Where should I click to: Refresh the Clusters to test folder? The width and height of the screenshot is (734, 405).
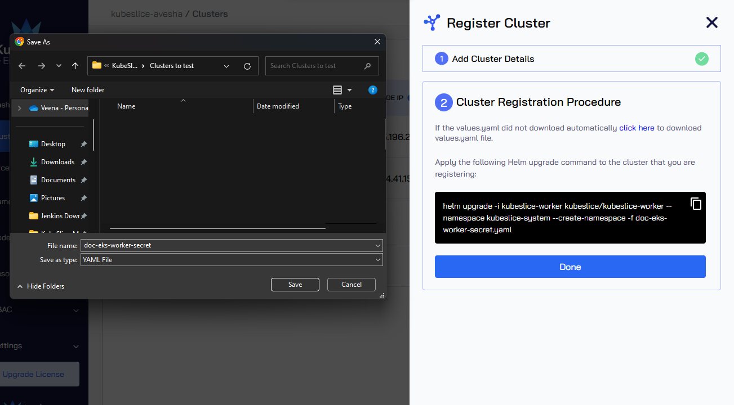tap(247, 66)
